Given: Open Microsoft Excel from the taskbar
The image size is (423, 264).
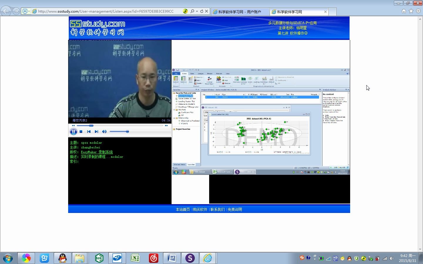Looking at the screenshot, I should [x=135, y=258].
